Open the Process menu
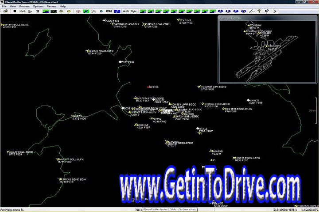This screenshot has width=319, height=212. click(x=24, y=6)
